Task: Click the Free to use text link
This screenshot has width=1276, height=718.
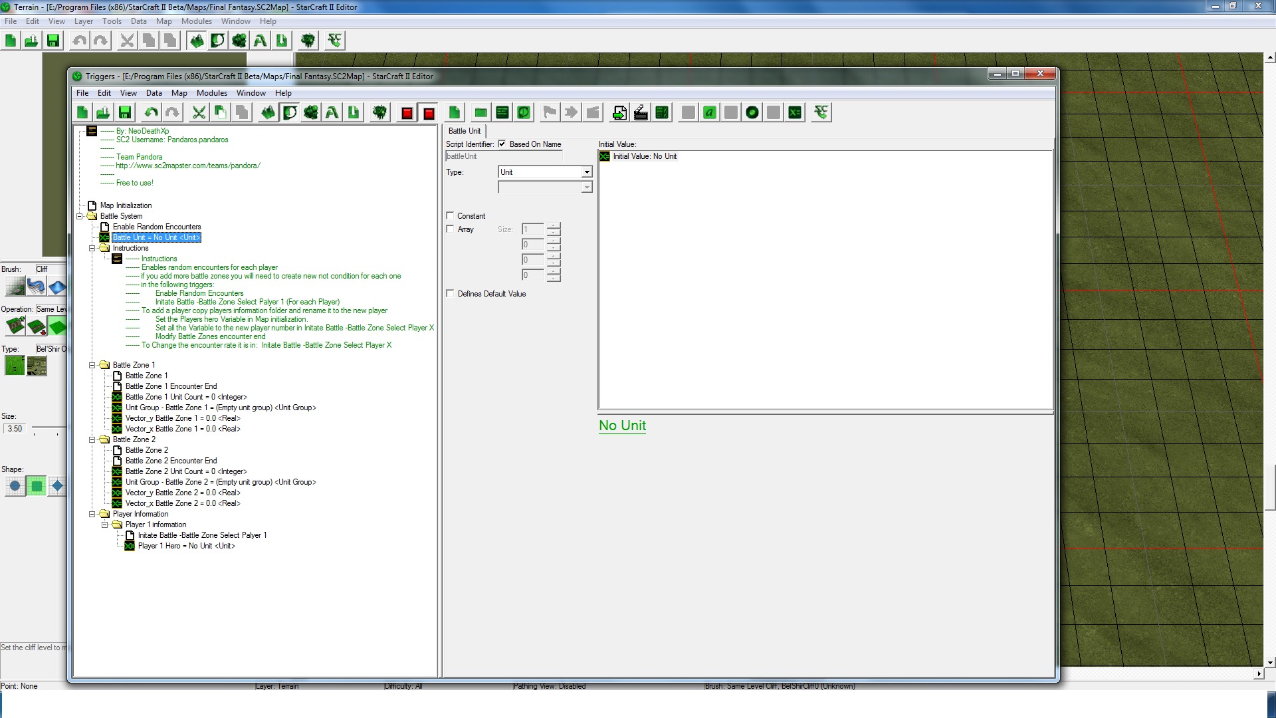Action: coord(134,182)
